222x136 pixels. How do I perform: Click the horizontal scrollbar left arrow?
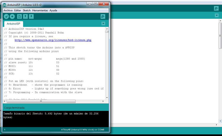point(4,101)
